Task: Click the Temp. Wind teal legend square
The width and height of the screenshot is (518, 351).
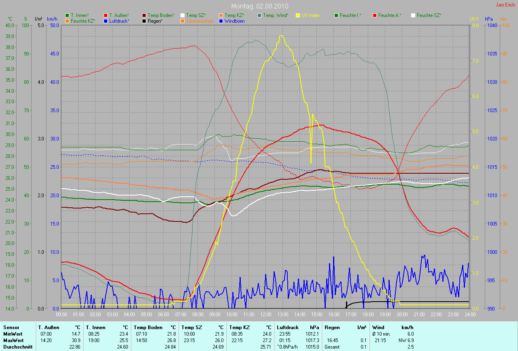Action: [x=259, y=15]
